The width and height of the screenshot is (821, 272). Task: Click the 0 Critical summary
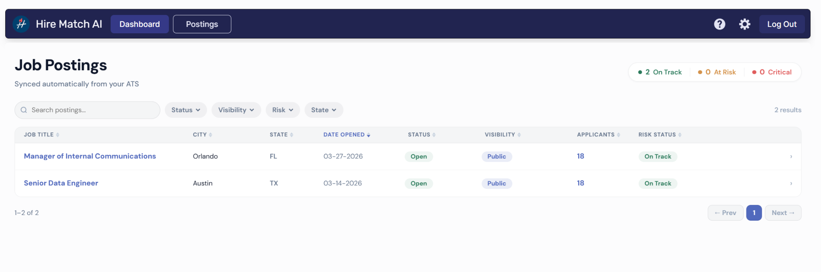point(772,72)
